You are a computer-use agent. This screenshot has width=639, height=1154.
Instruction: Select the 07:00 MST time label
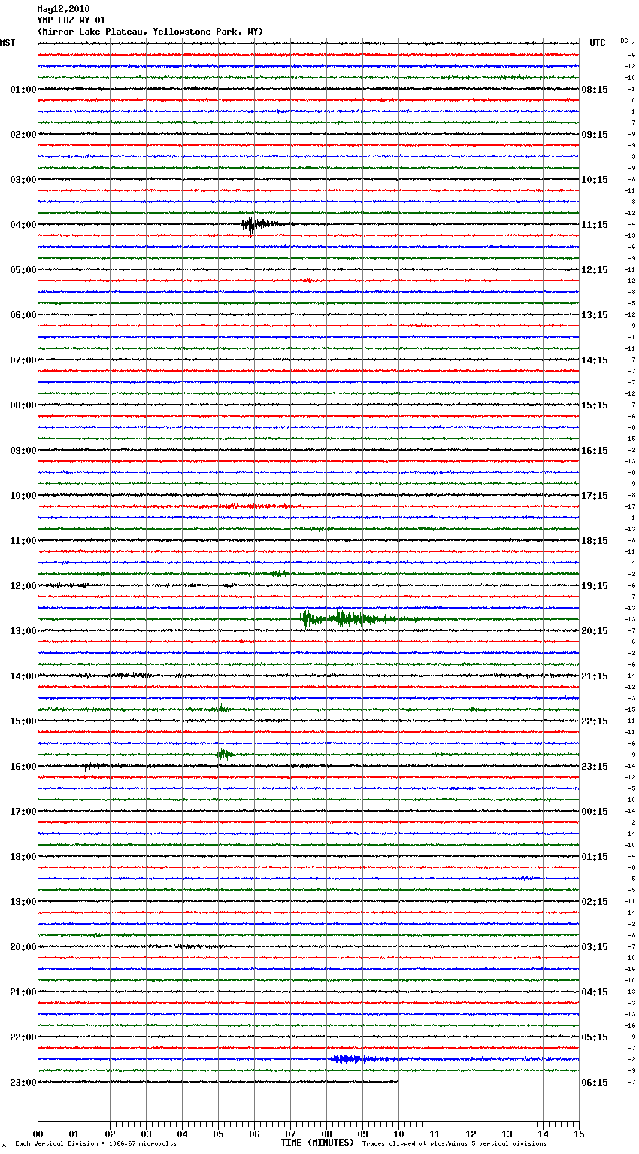click(x=23, y=360)
